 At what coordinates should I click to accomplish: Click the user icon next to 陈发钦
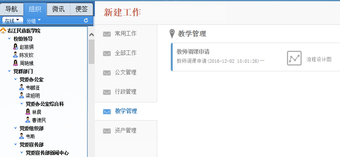[15, 55]
